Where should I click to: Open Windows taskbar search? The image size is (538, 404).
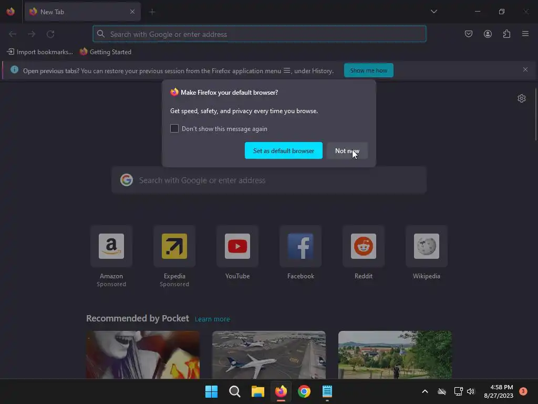click(235, 391)
